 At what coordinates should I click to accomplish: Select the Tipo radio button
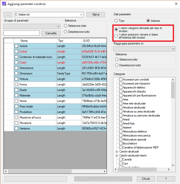click(x=116, y=21)
